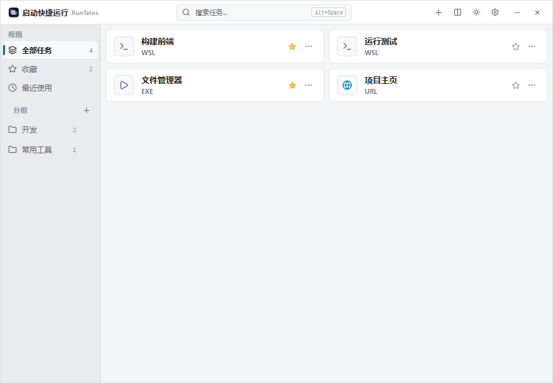Open more options for 运行测试
This screenshot has height=383, width=553.
532,46
